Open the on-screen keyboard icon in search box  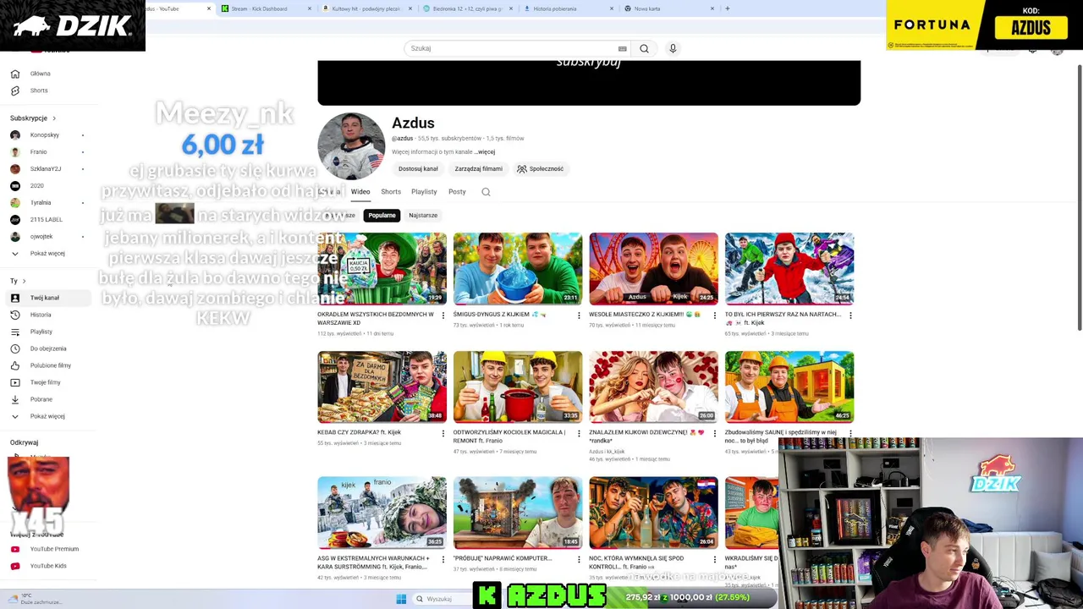(622, 48)
